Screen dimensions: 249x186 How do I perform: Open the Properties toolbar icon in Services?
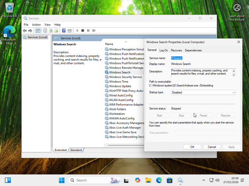pyautogui.click(x=45, y=30)
